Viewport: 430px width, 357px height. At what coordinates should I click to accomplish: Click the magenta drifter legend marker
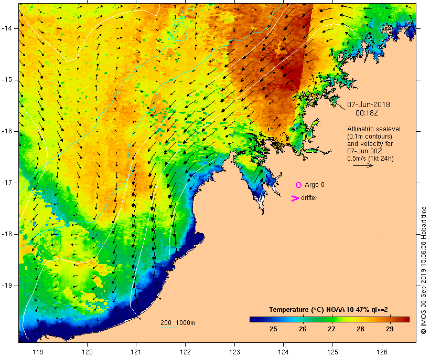[295, 198]
